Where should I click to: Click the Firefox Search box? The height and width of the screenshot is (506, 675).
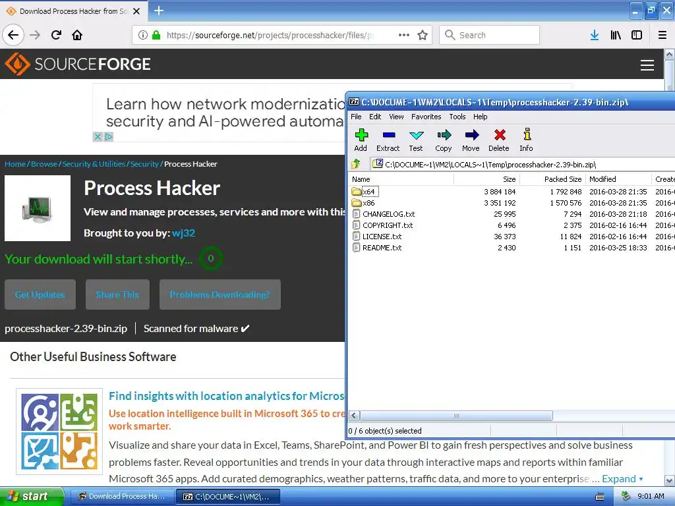point(490,35)
